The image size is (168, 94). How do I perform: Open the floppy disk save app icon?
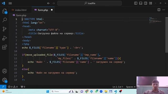[111, 91]
